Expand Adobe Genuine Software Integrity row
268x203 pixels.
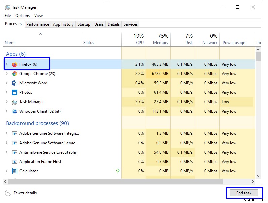[7, 133]
